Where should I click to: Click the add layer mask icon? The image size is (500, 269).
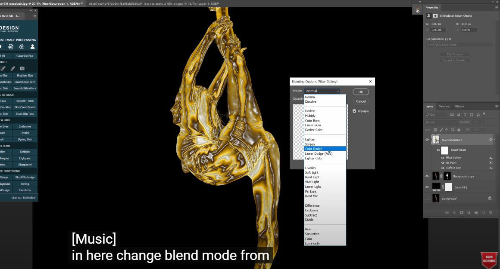461,212
